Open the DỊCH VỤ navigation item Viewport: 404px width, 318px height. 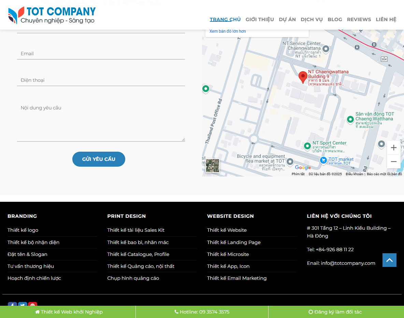311,19
